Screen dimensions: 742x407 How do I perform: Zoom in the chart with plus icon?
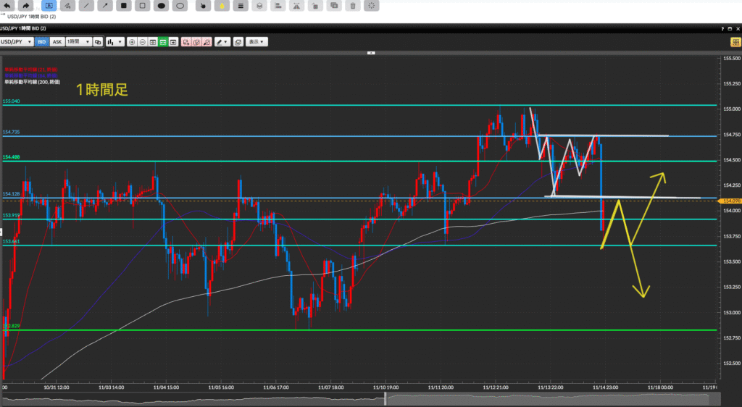pyautogui.click(x=132, y=42)
